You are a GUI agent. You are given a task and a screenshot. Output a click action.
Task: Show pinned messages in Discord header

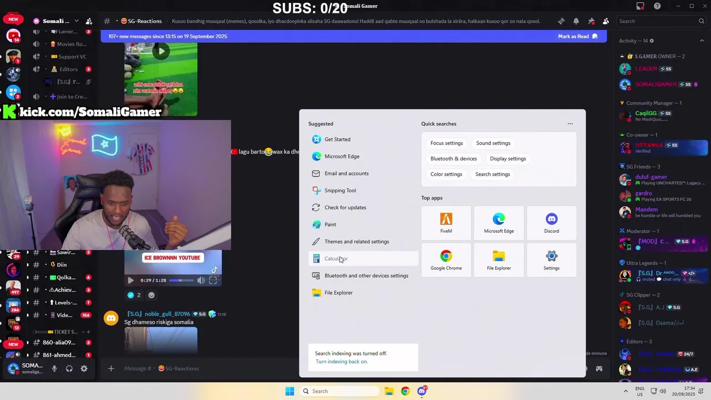(591, 21)
